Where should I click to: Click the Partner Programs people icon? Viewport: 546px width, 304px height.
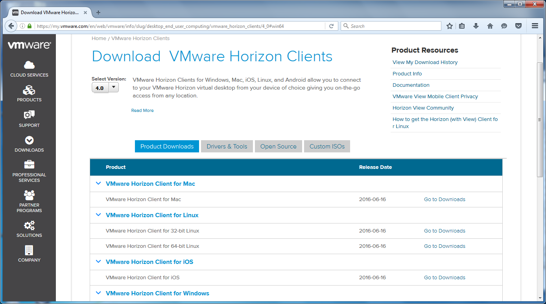click(x=29, y=195)
